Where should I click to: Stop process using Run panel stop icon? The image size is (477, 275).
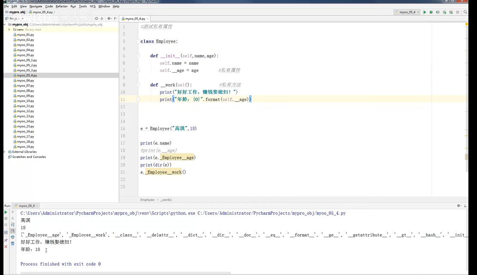[x=6, y=218]
